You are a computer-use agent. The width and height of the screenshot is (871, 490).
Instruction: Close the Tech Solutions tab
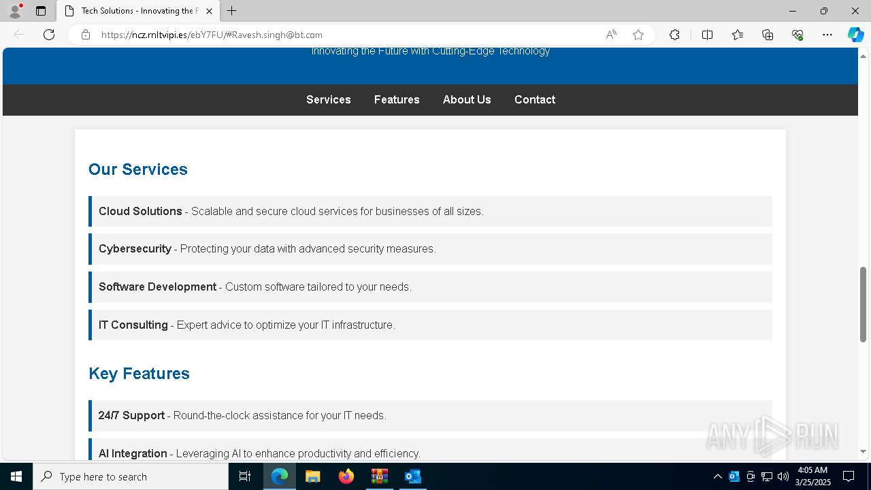coord(209,11)
